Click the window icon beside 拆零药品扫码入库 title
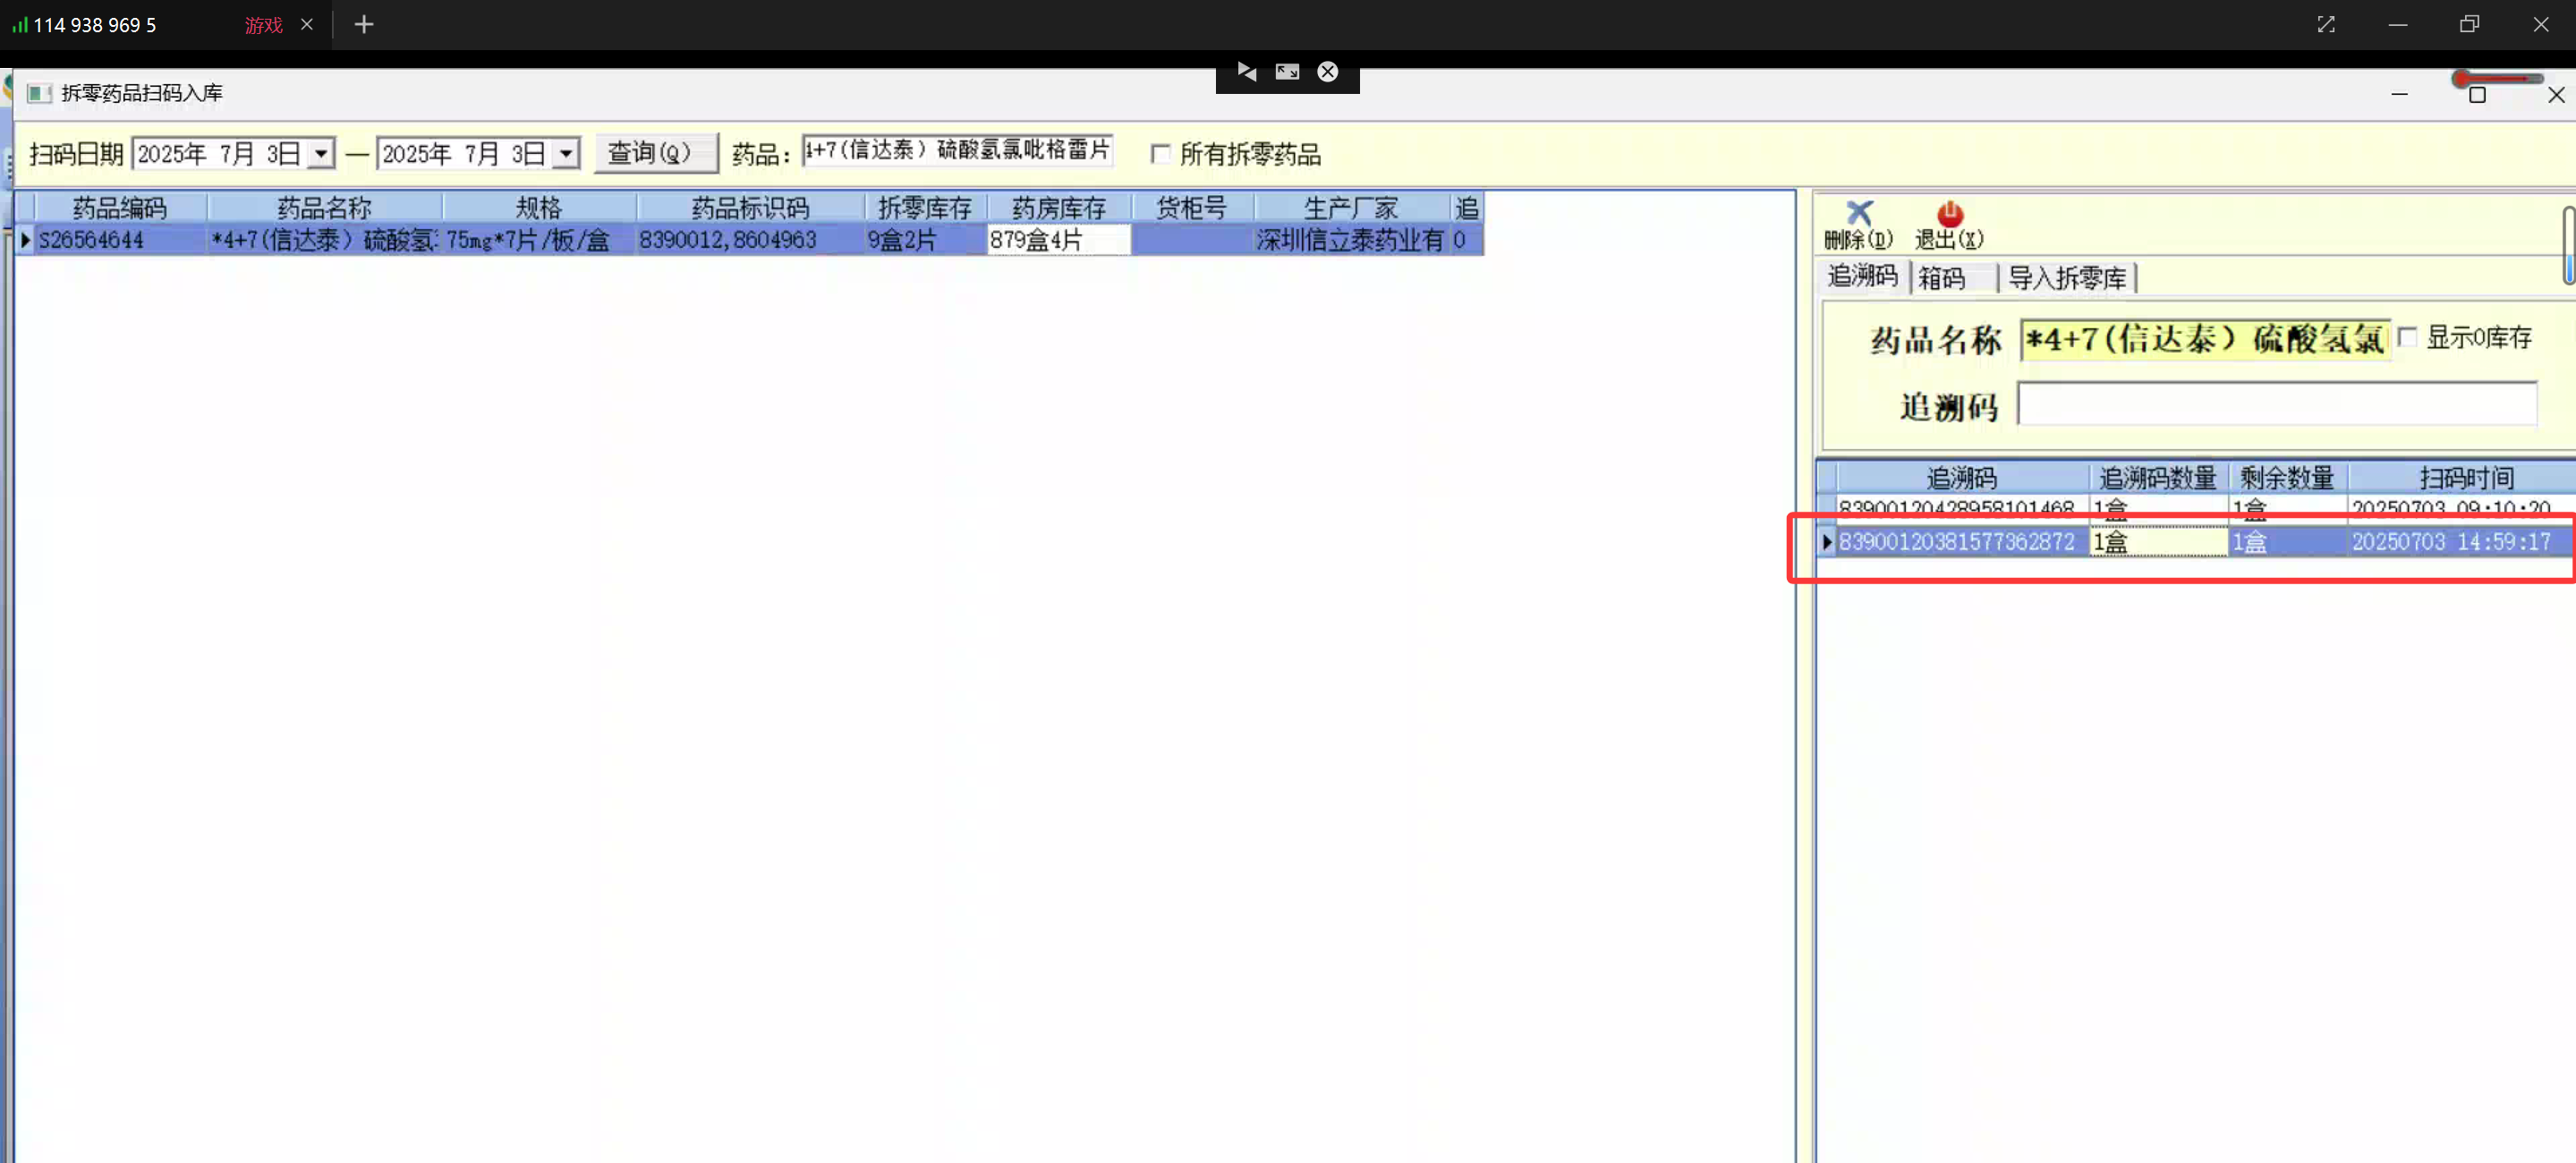 pos(39,94)
